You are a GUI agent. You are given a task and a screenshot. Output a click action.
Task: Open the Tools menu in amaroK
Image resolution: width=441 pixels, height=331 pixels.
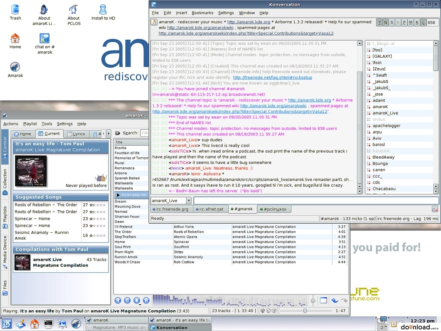(x=47, y=124)
